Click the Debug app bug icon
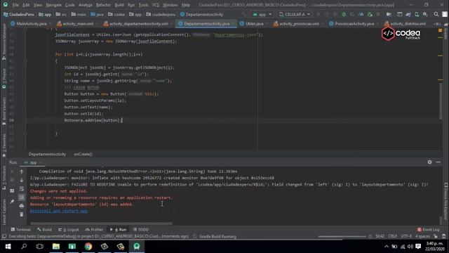This screenshot has width=449, height=253. [344, 14]
